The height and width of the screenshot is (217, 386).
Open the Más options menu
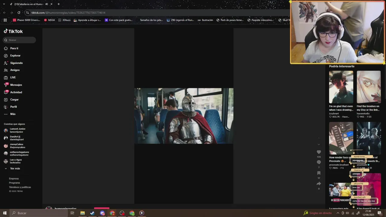pos(10,114)
